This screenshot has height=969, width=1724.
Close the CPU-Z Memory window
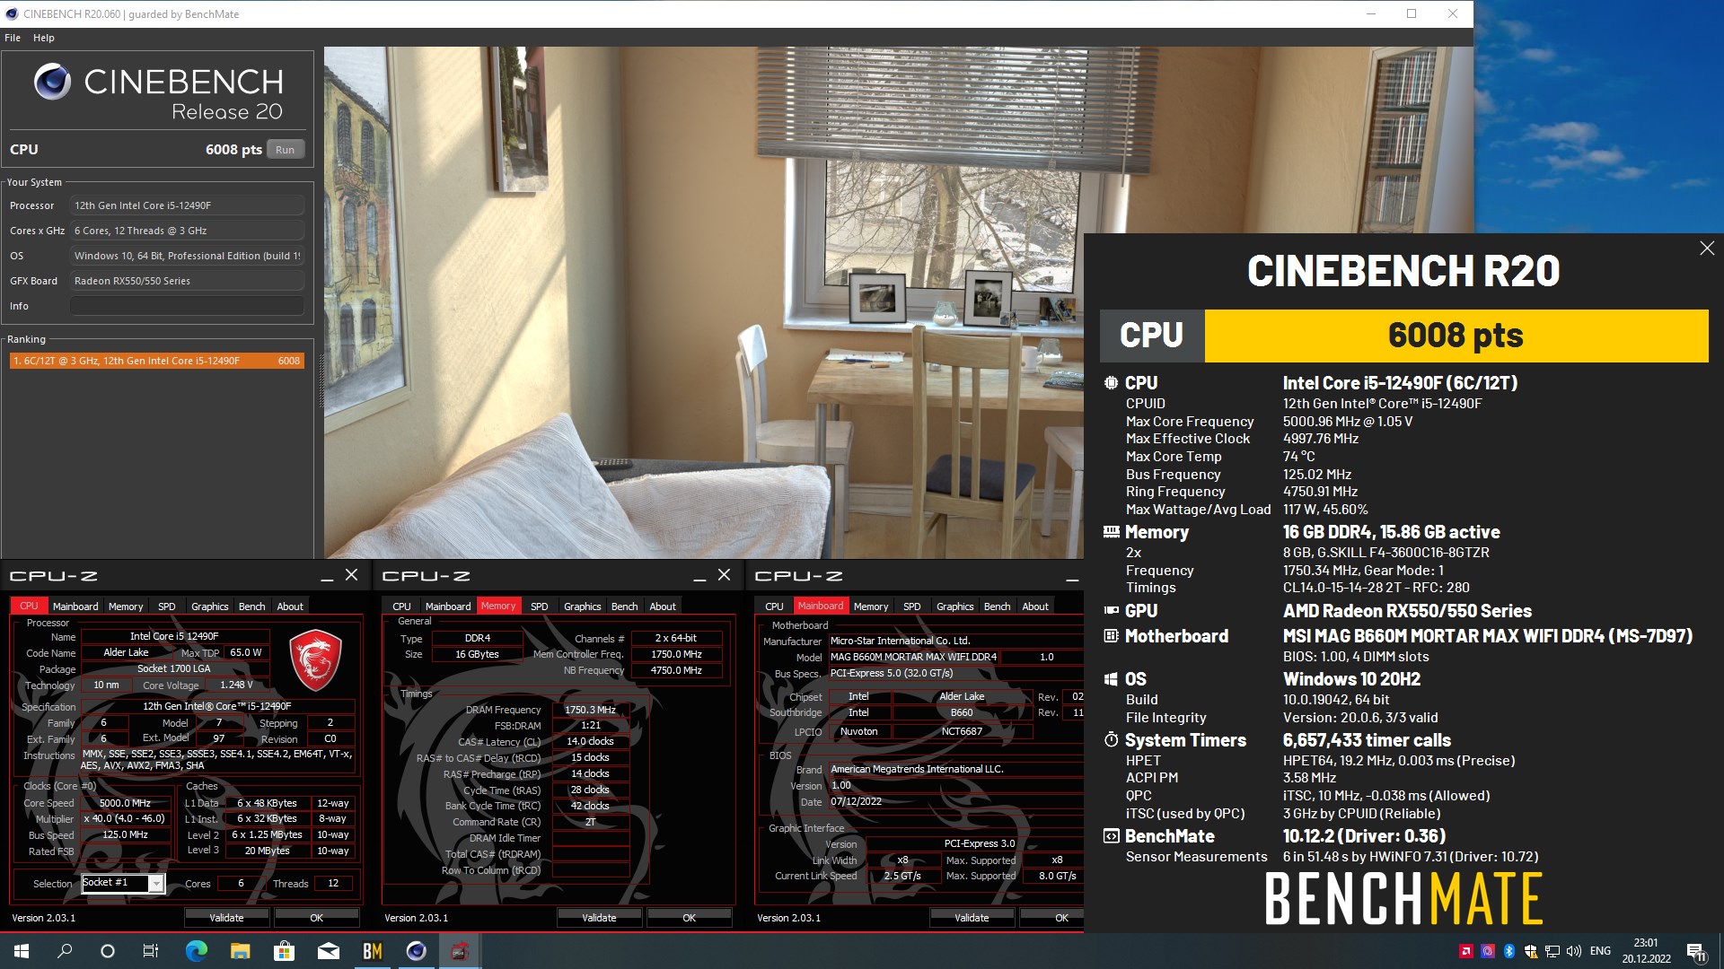pos(725,575)
